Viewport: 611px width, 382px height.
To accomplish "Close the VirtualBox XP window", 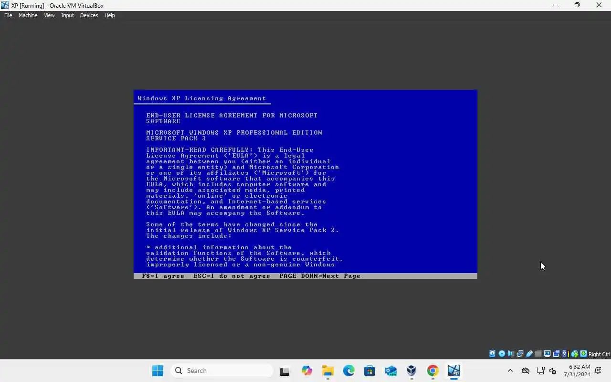I will click(599, 5).
